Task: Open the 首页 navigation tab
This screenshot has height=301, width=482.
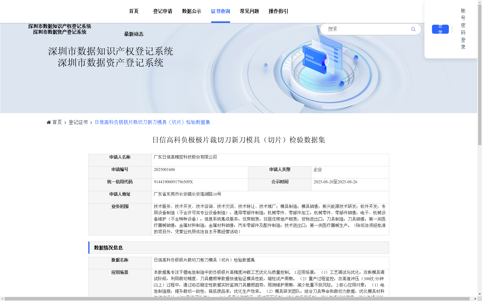Action: tap(134, 11)
